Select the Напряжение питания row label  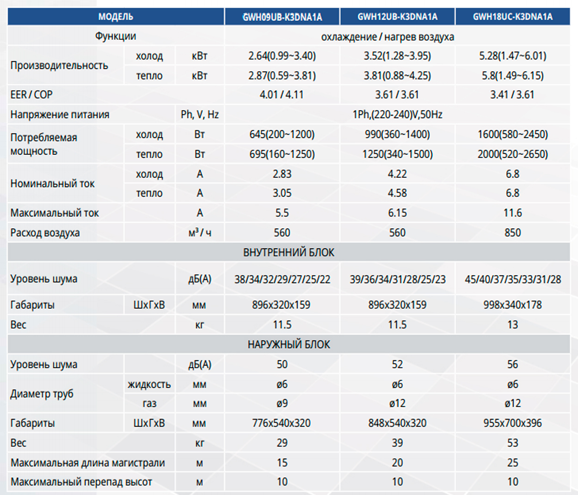(x=60, y=115)
